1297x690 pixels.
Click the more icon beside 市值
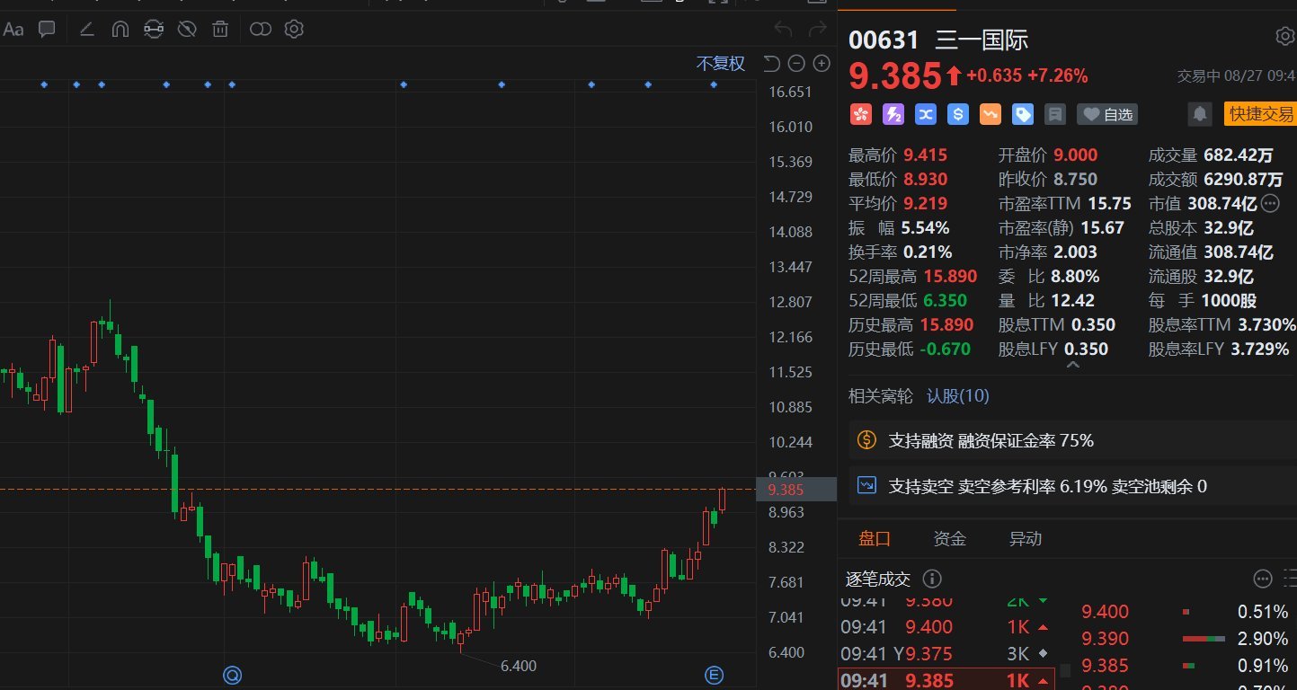tap(1270, 203)
